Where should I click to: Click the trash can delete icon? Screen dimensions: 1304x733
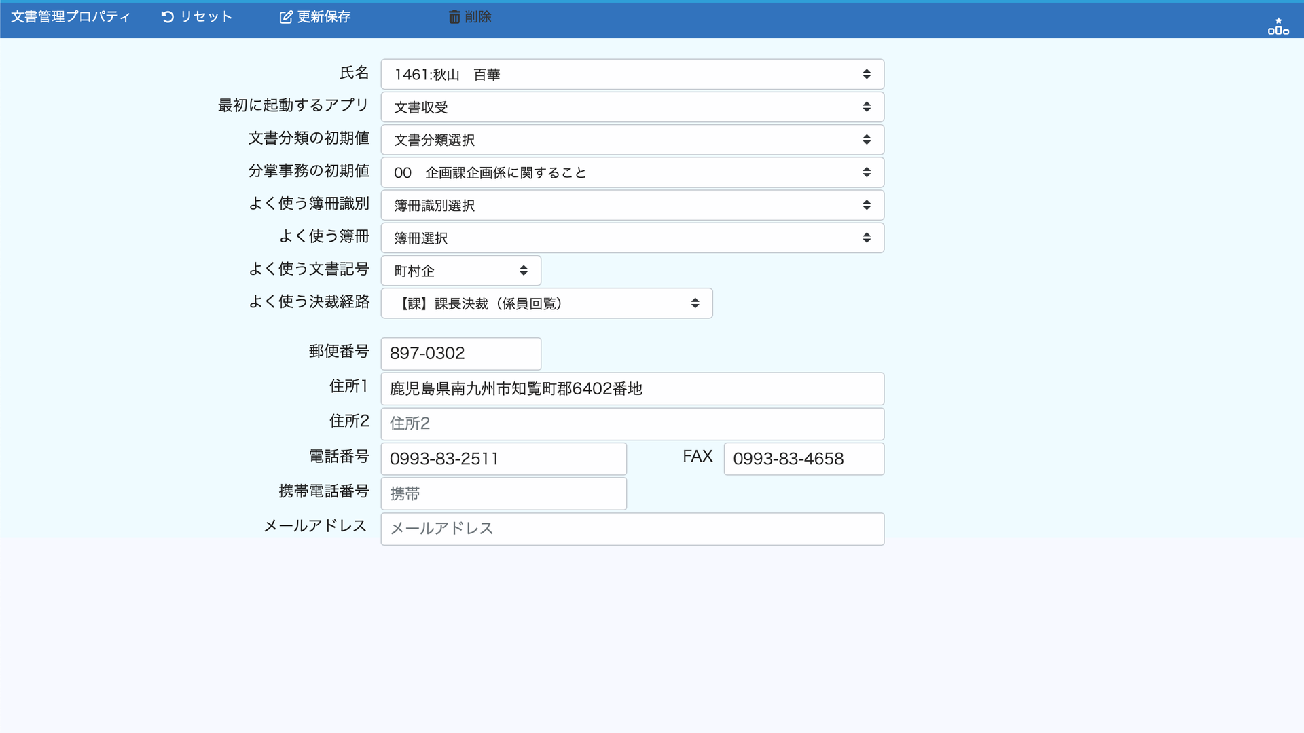(454, 17)
